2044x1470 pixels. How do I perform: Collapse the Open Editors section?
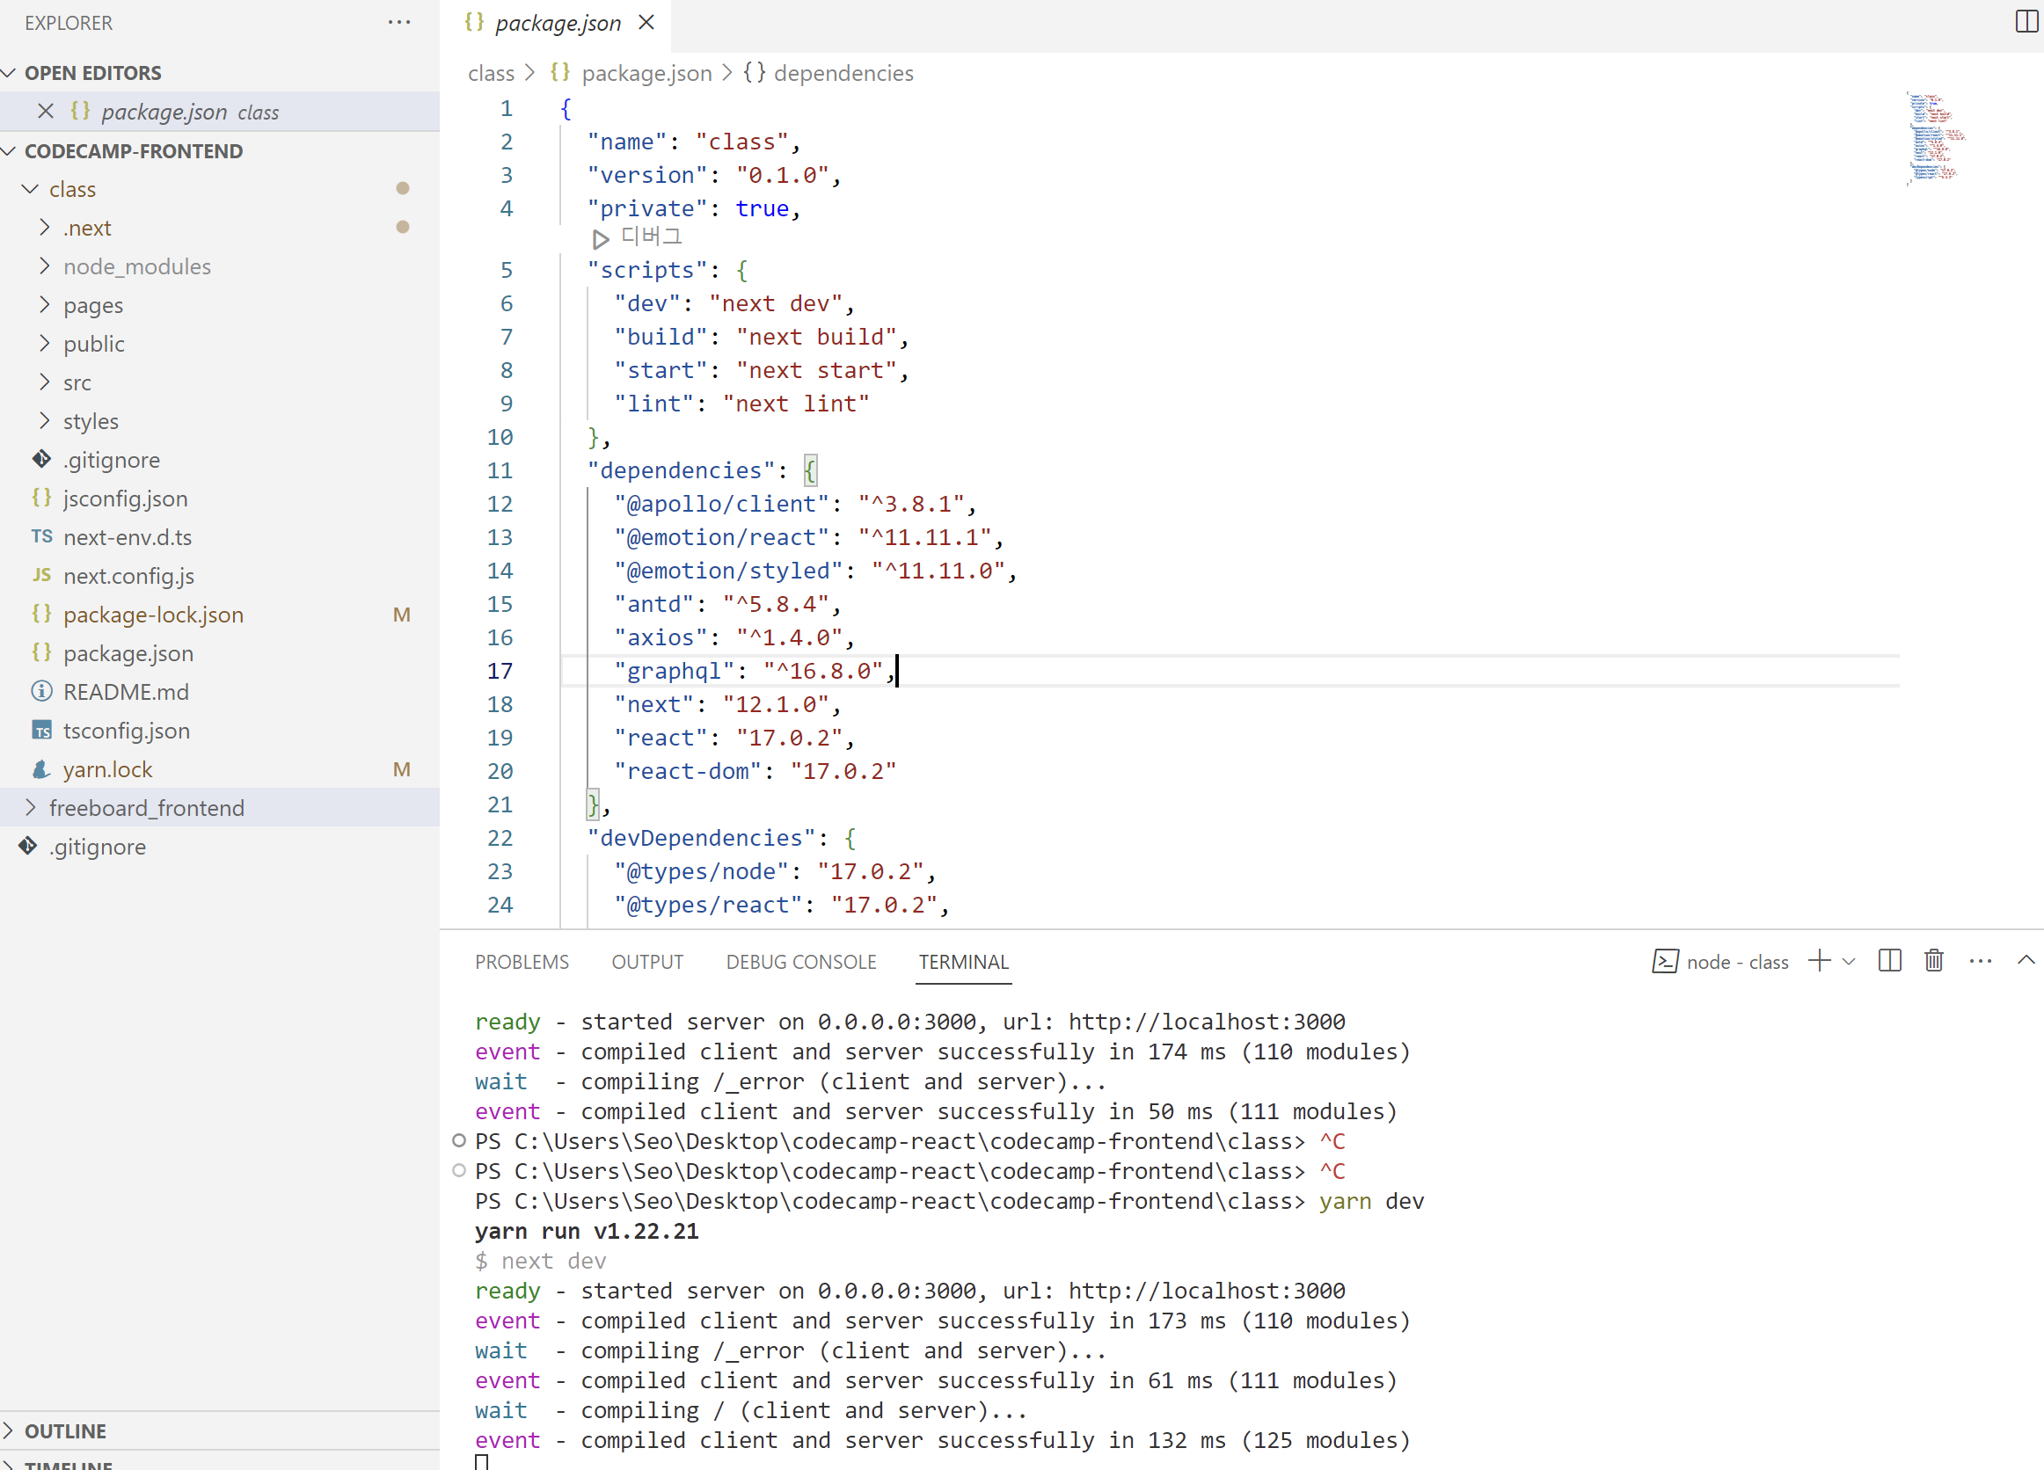tap(10, 73)
